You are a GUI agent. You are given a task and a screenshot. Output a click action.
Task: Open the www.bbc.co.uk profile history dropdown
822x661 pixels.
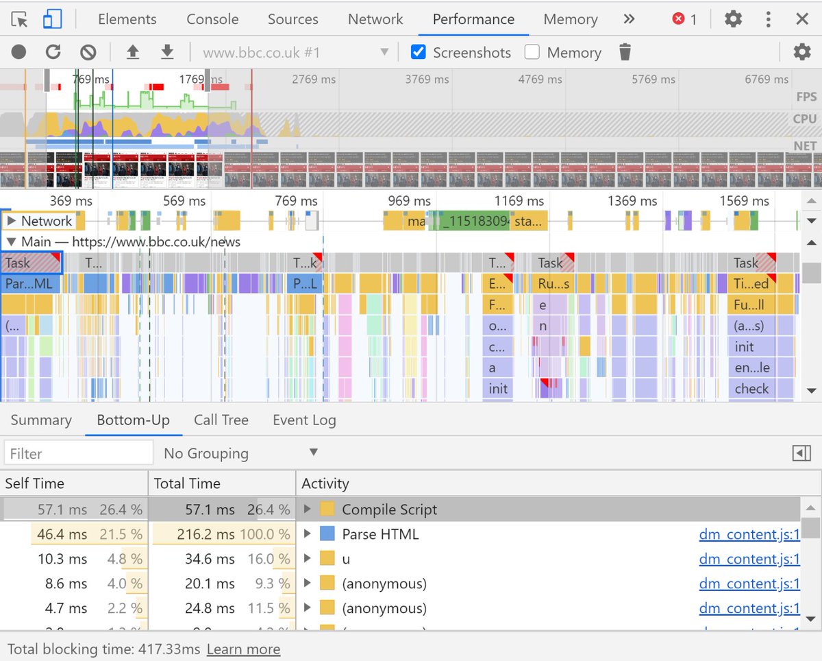[384, 51]
